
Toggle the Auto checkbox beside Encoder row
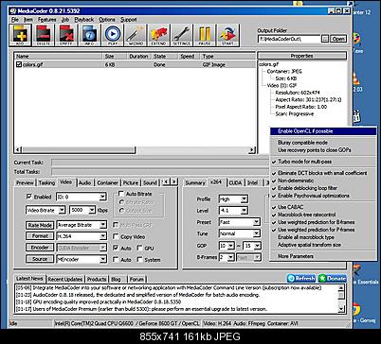pos(116,248)
